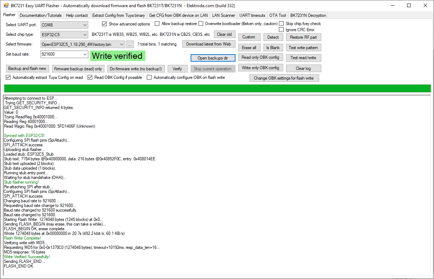Image resolution: width=434 pixels, height=279 pixels.
Task: Switch to the Documentation/Tutorials tab
Action: [41, 15]
